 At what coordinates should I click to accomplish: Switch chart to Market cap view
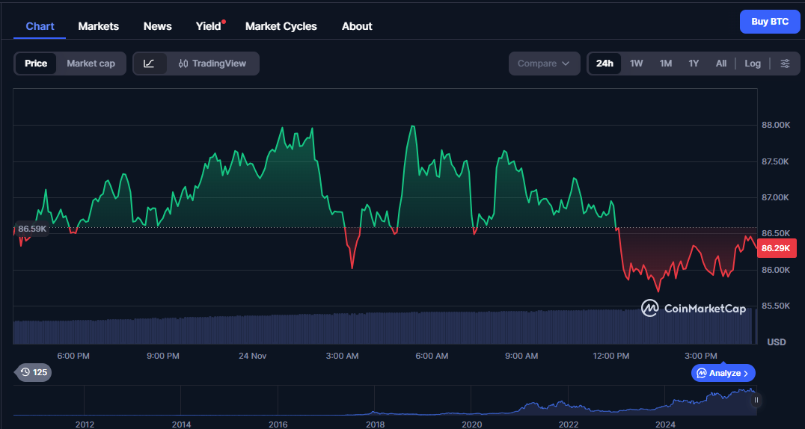(91, 64)
